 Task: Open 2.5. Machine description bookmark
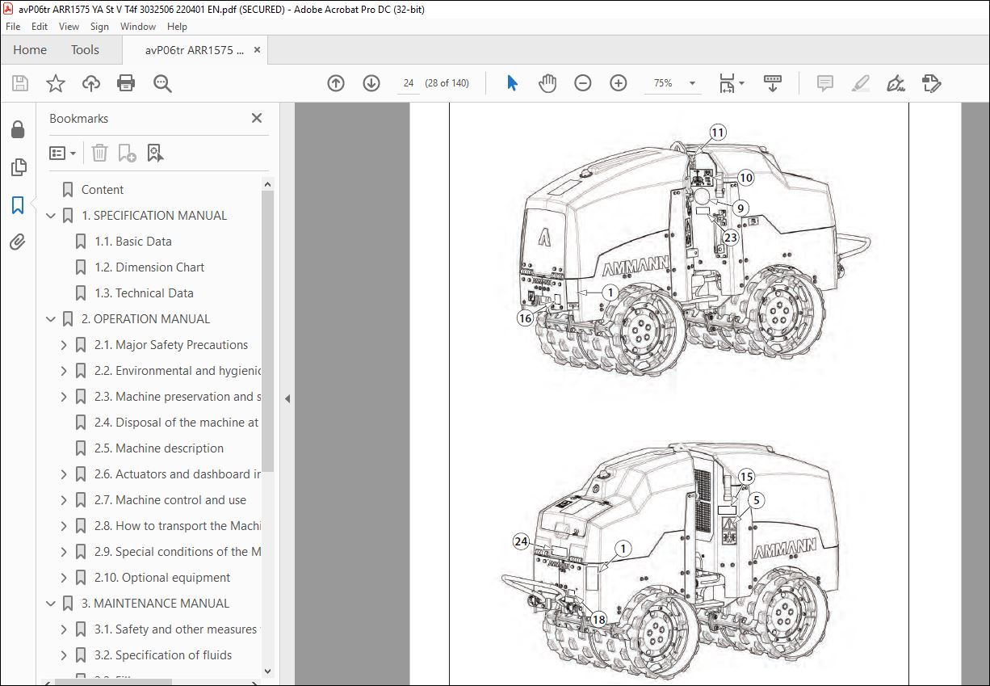(159, 448)
